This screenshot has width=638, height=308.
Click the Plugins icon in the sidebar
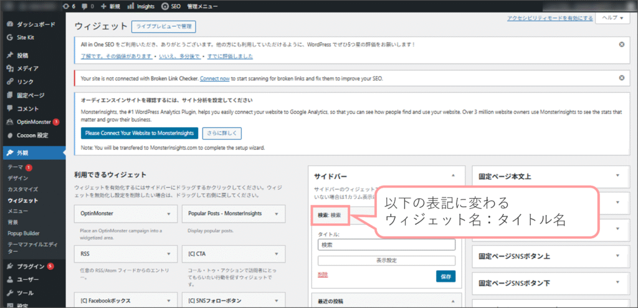coord(10,266)
